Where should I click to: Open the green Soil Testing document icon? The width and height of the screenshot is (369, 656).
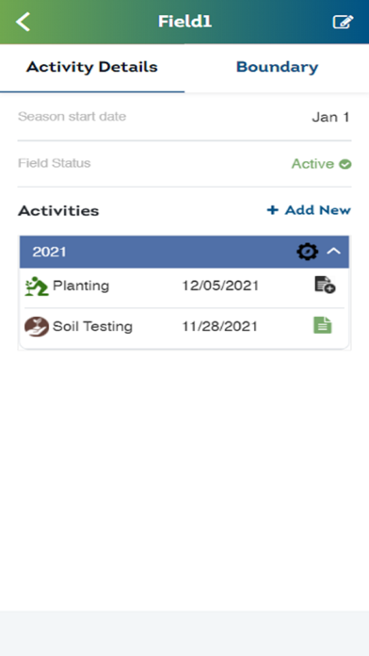tap(323, 325)
